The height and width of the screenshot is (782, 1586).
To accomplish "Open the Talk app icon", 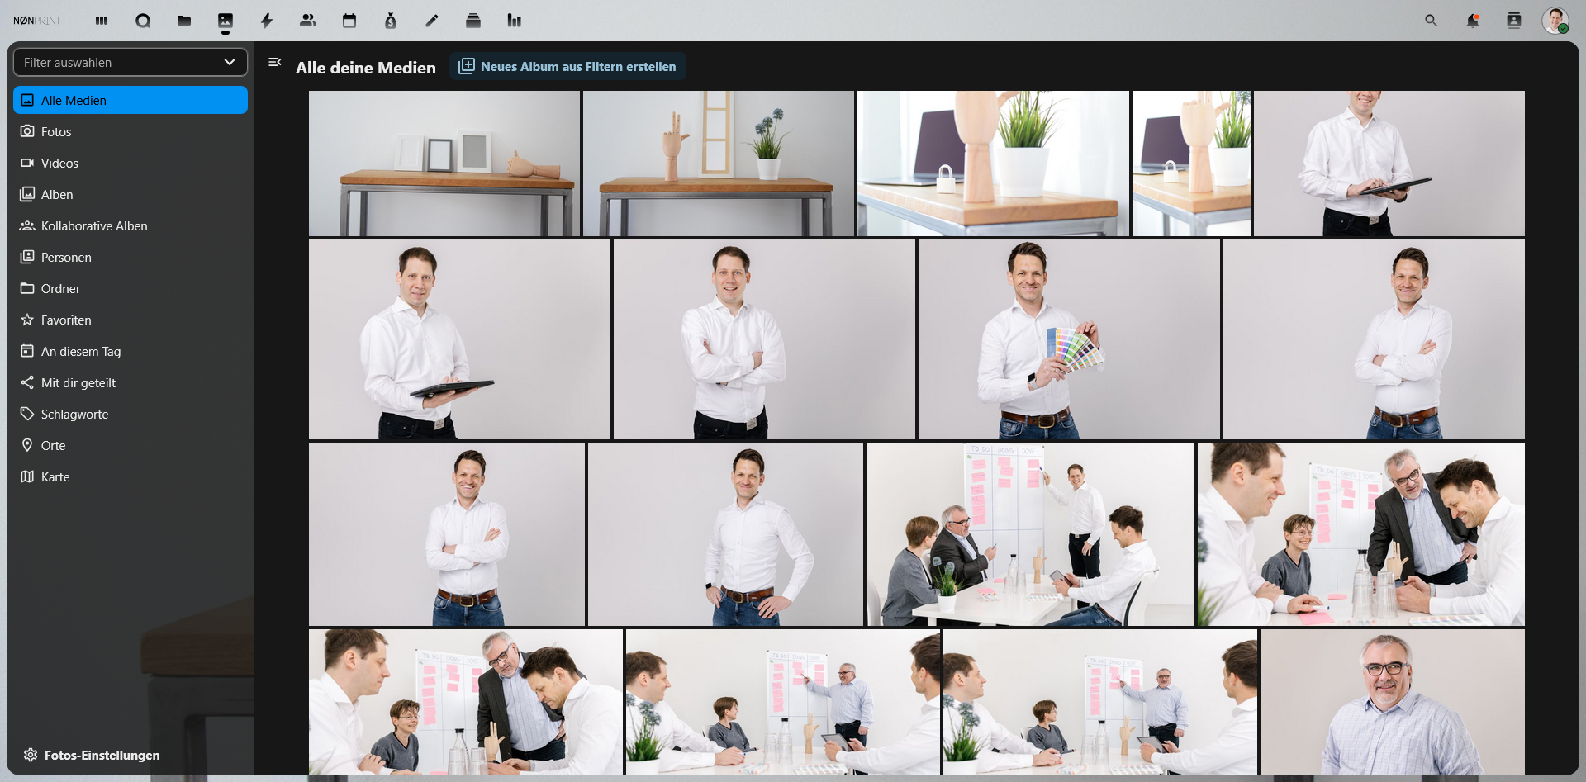I will (143, 21).
